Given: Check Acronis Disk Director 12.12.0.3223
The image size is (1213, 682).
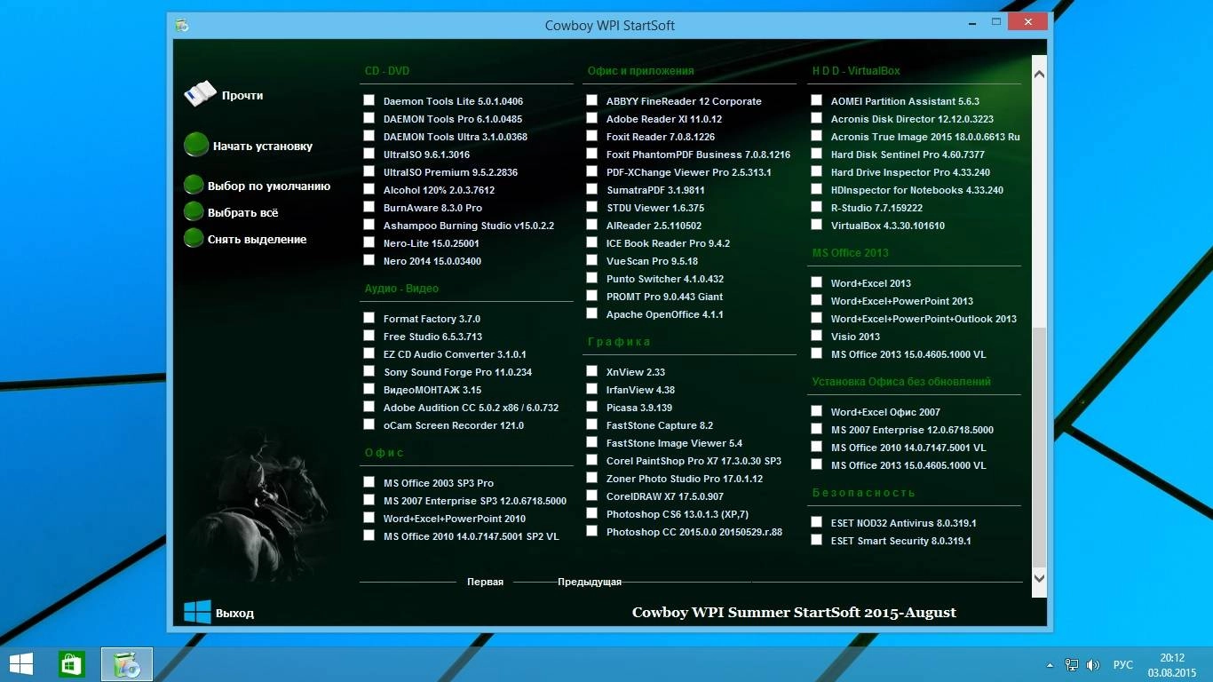Looking at the screenshot, I should (x=816, y=118).
